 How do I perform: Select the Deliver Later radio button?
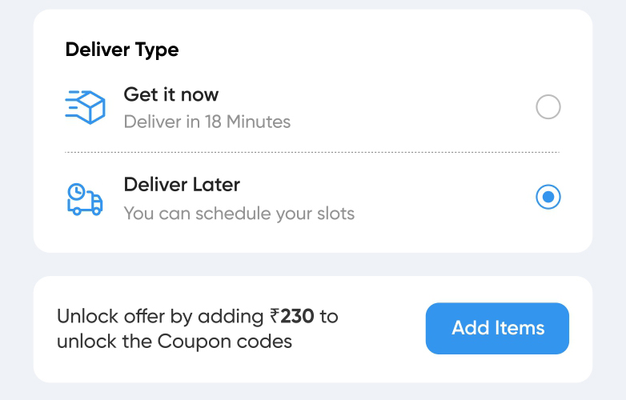548,197
